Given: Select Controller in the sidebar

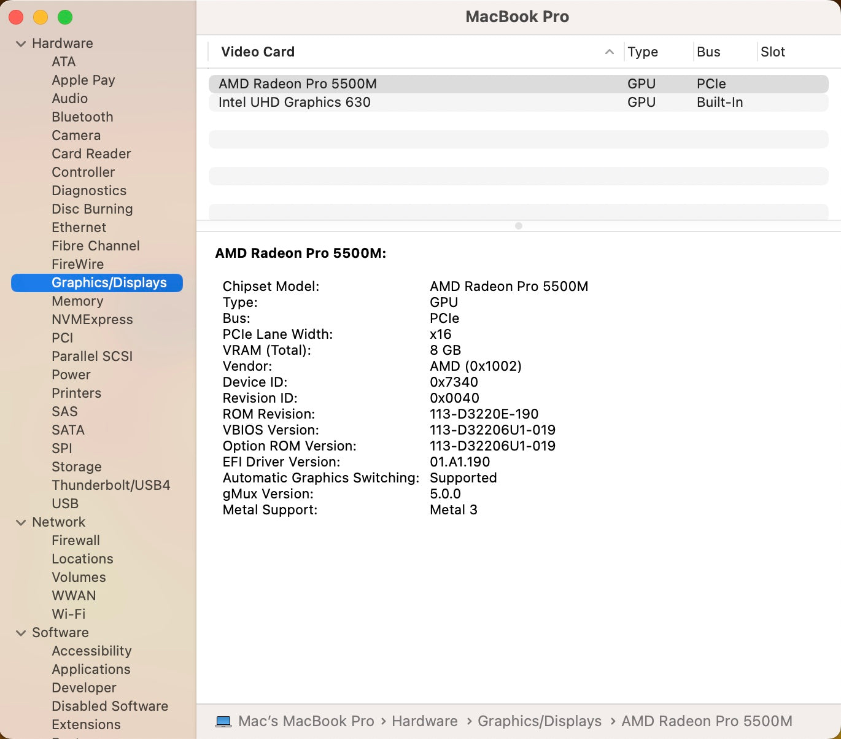Looking at the screenshot, I should point(83,172).
